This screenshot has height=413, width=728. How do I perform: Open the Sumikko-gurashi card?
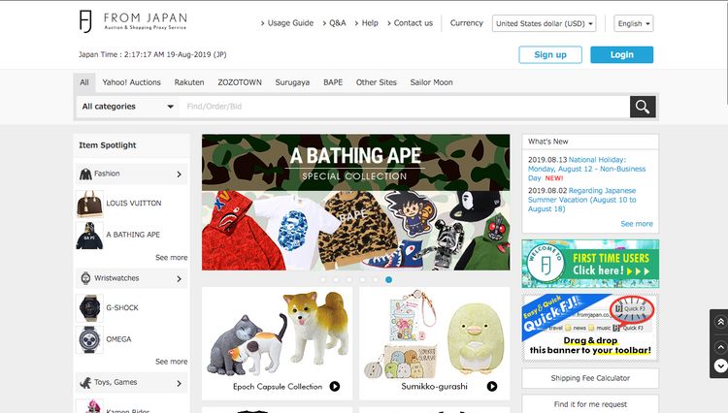tap(434, 343)
